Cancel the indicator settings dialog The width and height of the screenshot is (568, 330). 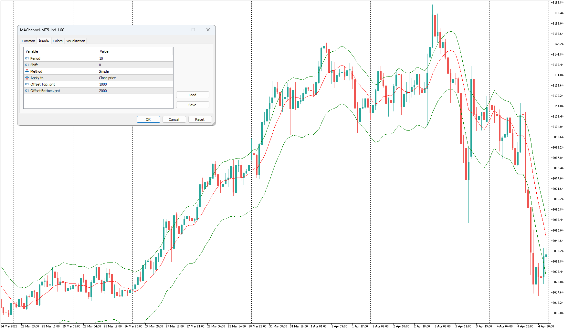coord(174,119)
